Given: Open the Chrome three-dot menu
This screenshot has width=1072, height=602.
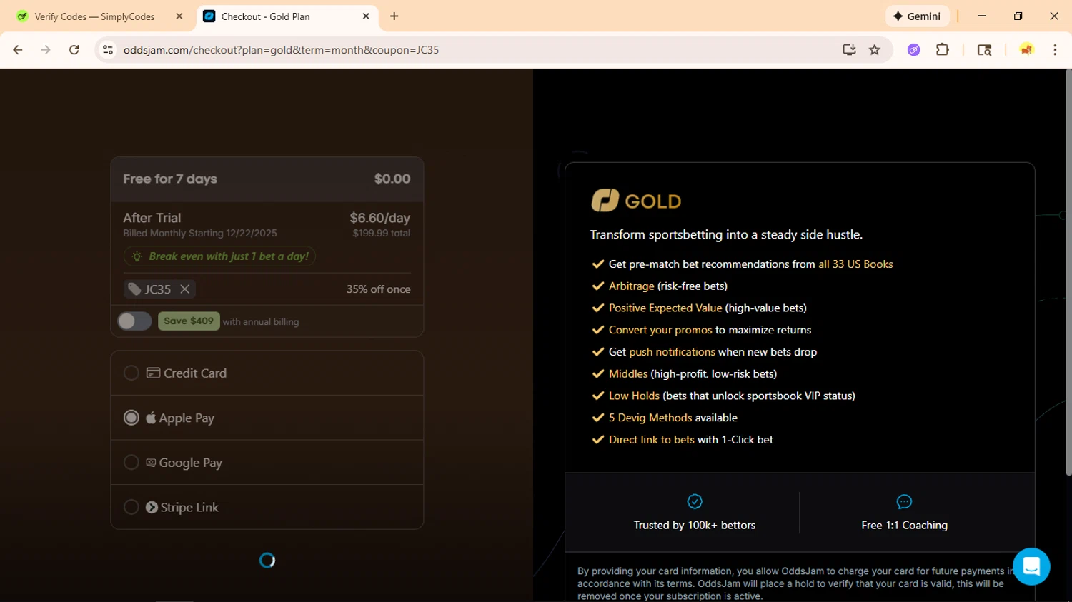Looking at the screenshot, I should pos(1055,50).
